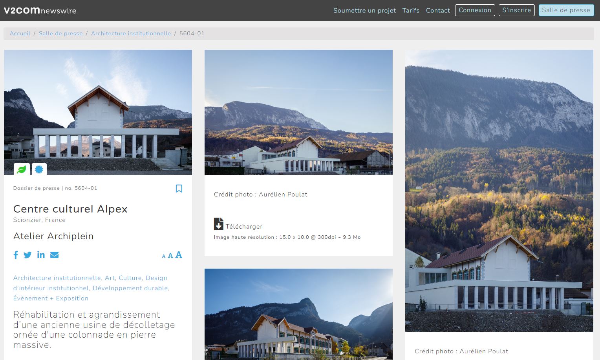Click the green leaf sustainability badge
600x360 pixels.
click(22, 169)
